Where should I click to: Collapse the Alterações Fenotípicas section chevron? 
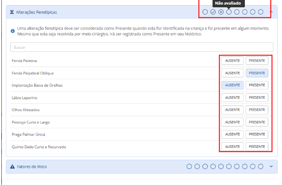click(271, 12)
